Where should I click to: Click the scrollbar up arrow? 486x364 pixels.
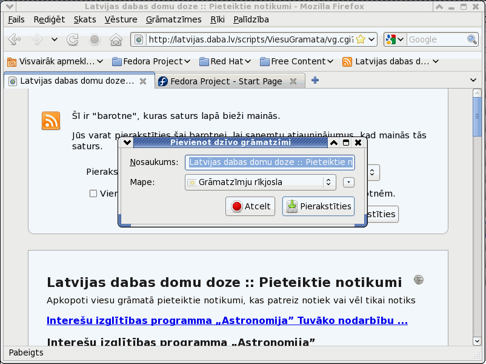click(x=477, y=93)
